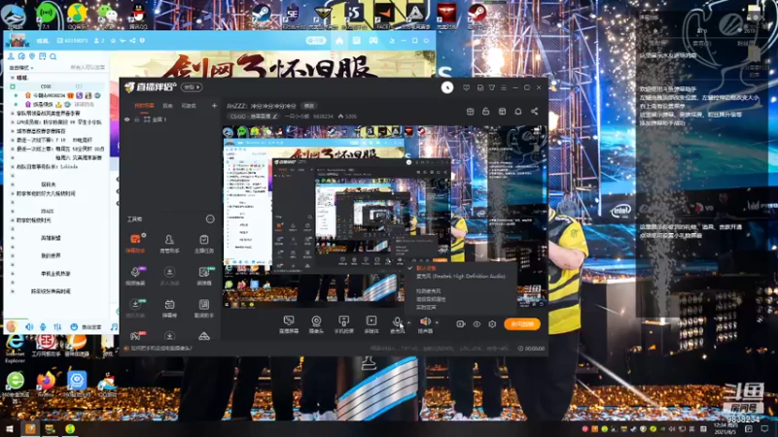Select the 全屏 1 source row

(x=169, y=119)
